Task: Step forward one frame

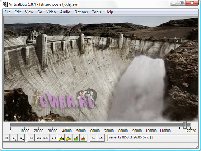Action: [46, 138]
